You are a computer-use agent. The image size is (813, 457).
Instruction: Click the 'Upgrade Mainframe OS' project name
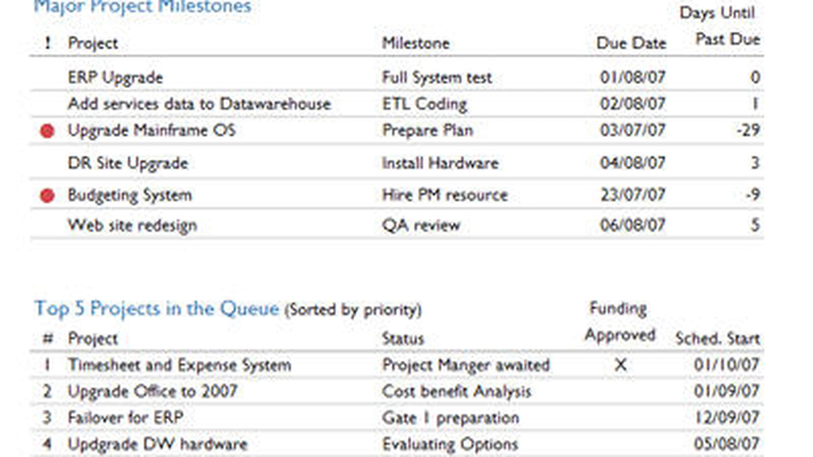(151, 130)
